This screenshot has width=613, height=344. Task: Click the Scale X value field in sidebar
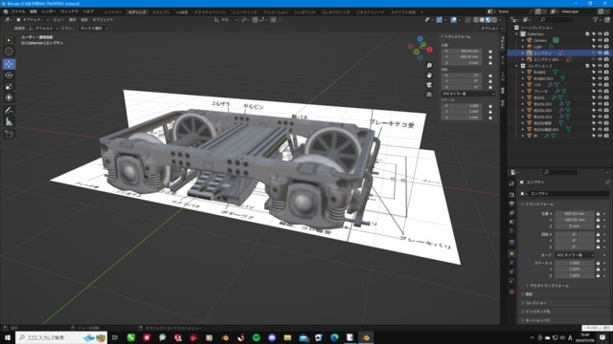tap(462, 106)
